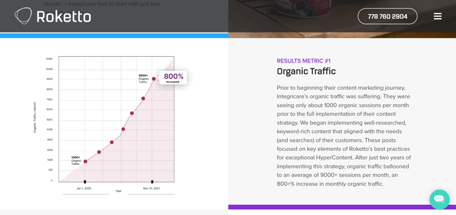Viewport: 456px width, 215px height.
Task: Select the chart point near 7000
Action: [x=143, y=98]
